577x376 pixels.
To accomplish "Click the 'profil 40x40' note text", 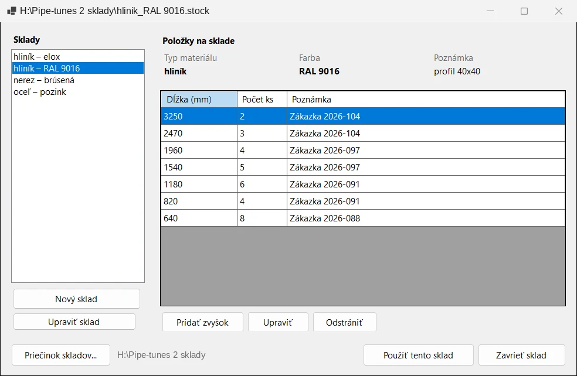I will (x=457, y=71).
